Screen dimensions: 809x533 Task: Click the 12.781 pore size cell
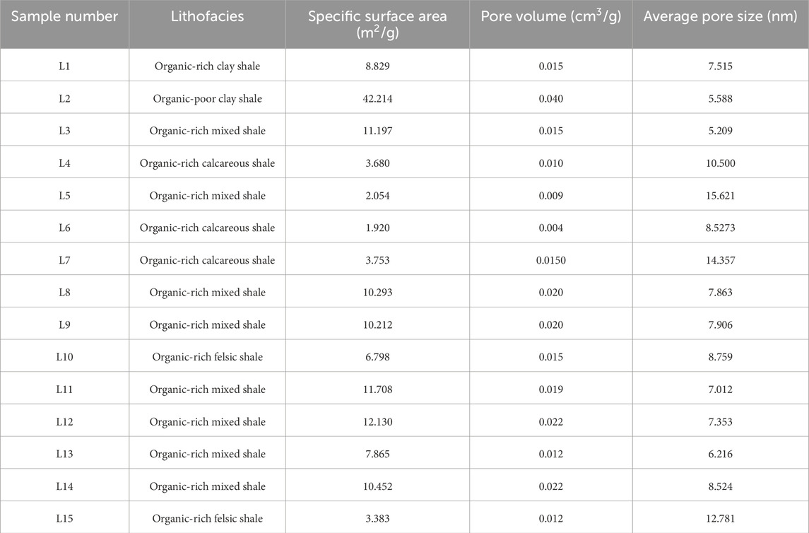720,519
